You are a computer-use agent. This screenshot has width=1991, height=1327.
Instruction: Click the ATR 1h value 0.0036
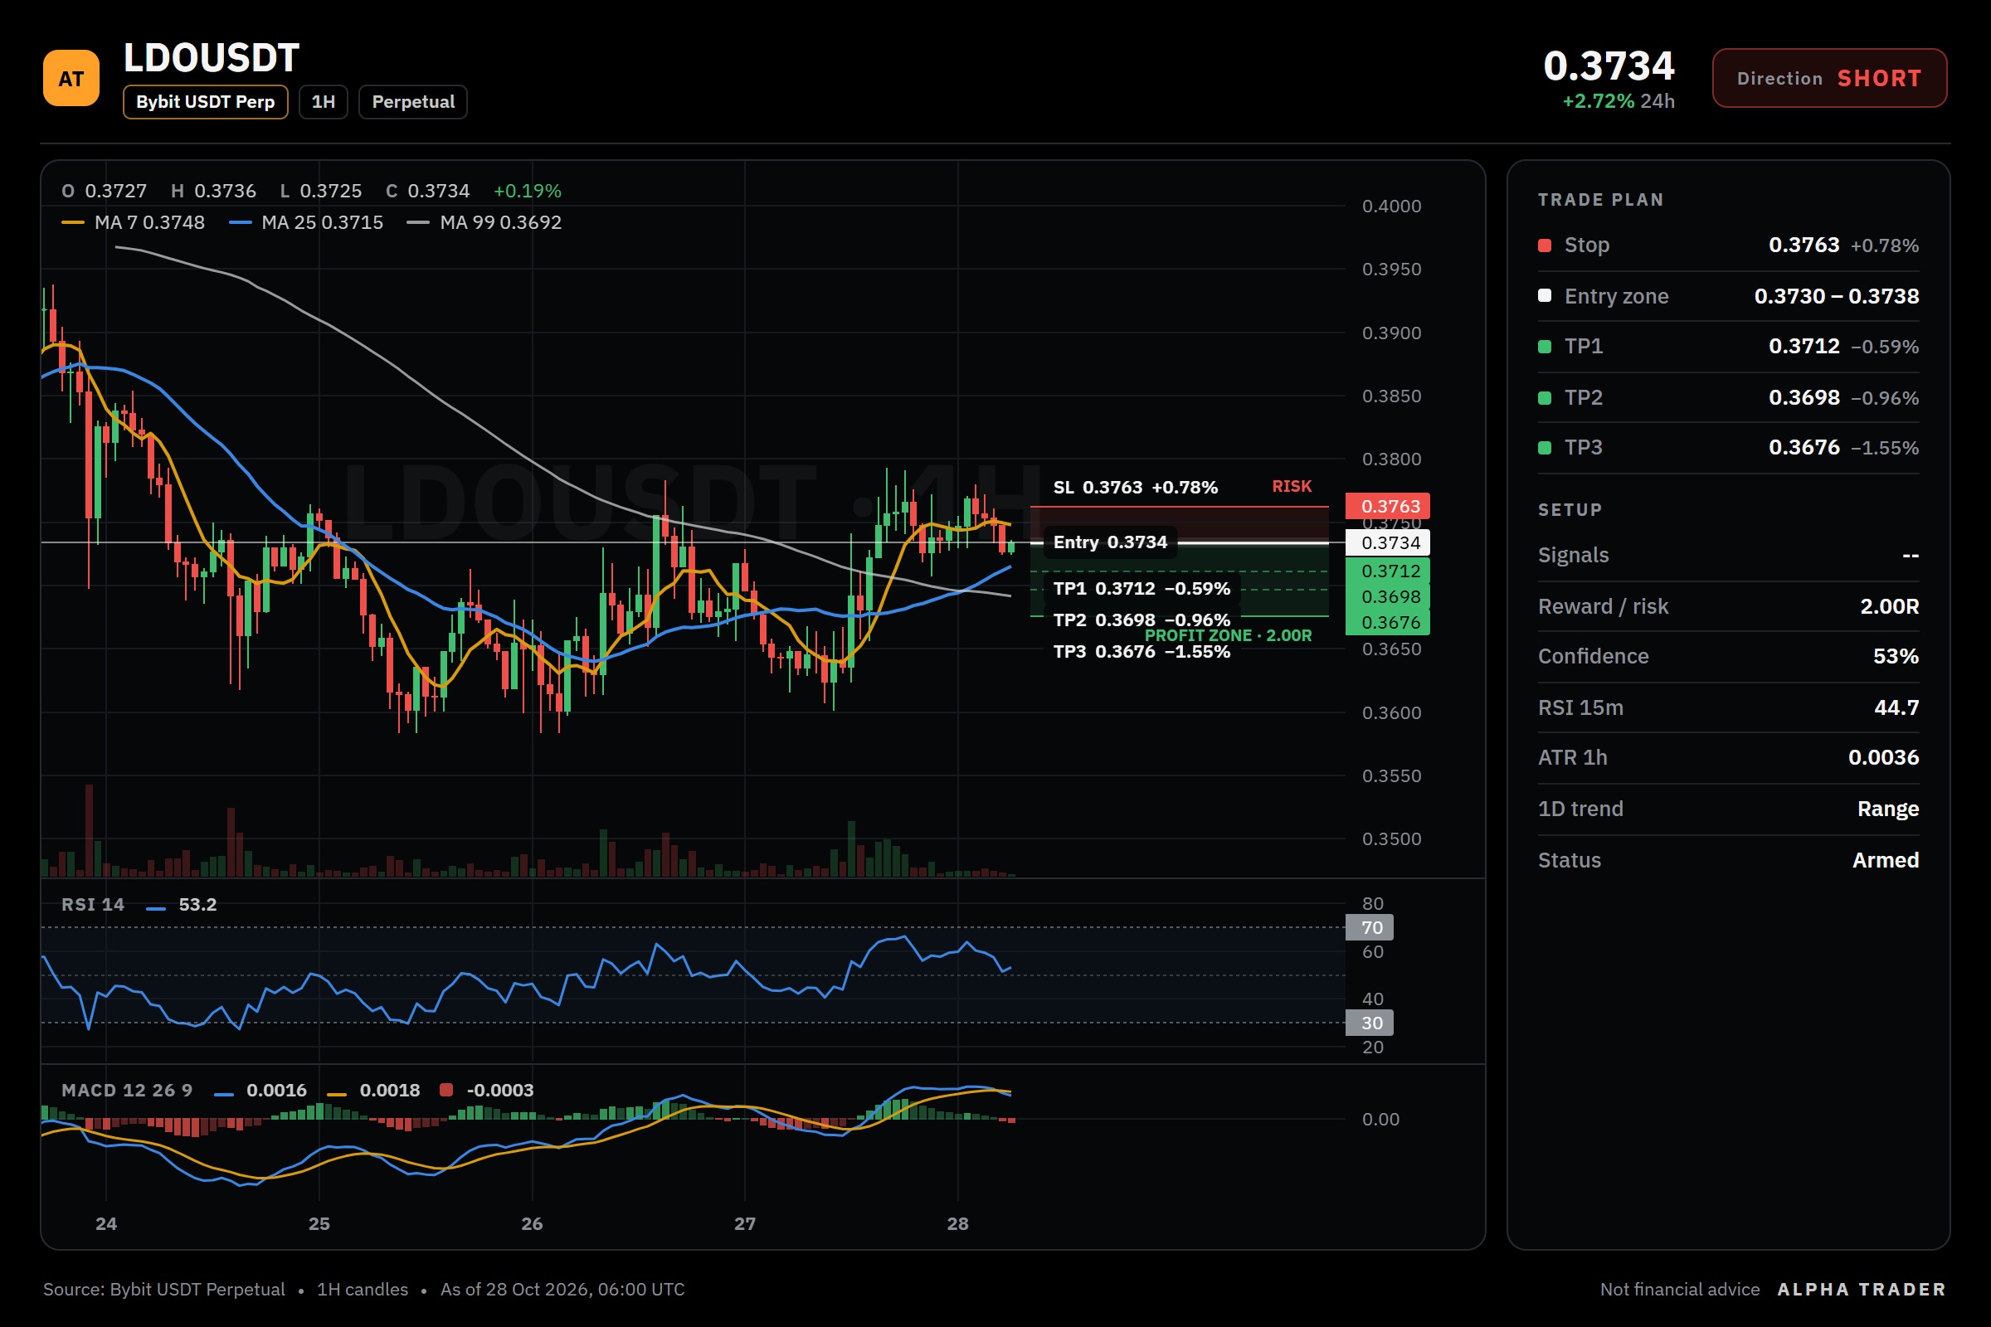1883,757
